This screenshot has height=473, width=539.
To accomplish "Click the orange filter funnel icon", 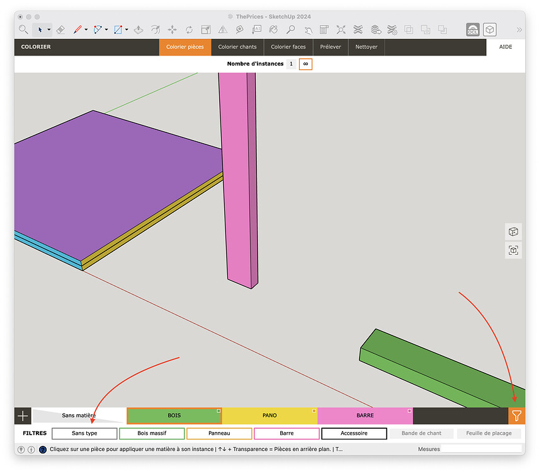I will coord(516,416).
